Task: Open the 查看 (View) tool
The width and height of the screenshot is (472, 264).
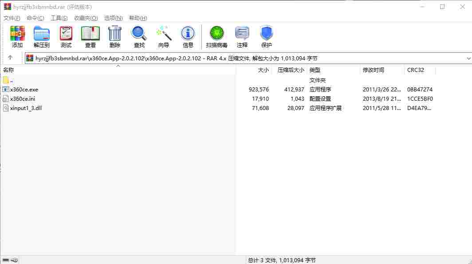Action: pyautogui.click(x=90, y=33)
